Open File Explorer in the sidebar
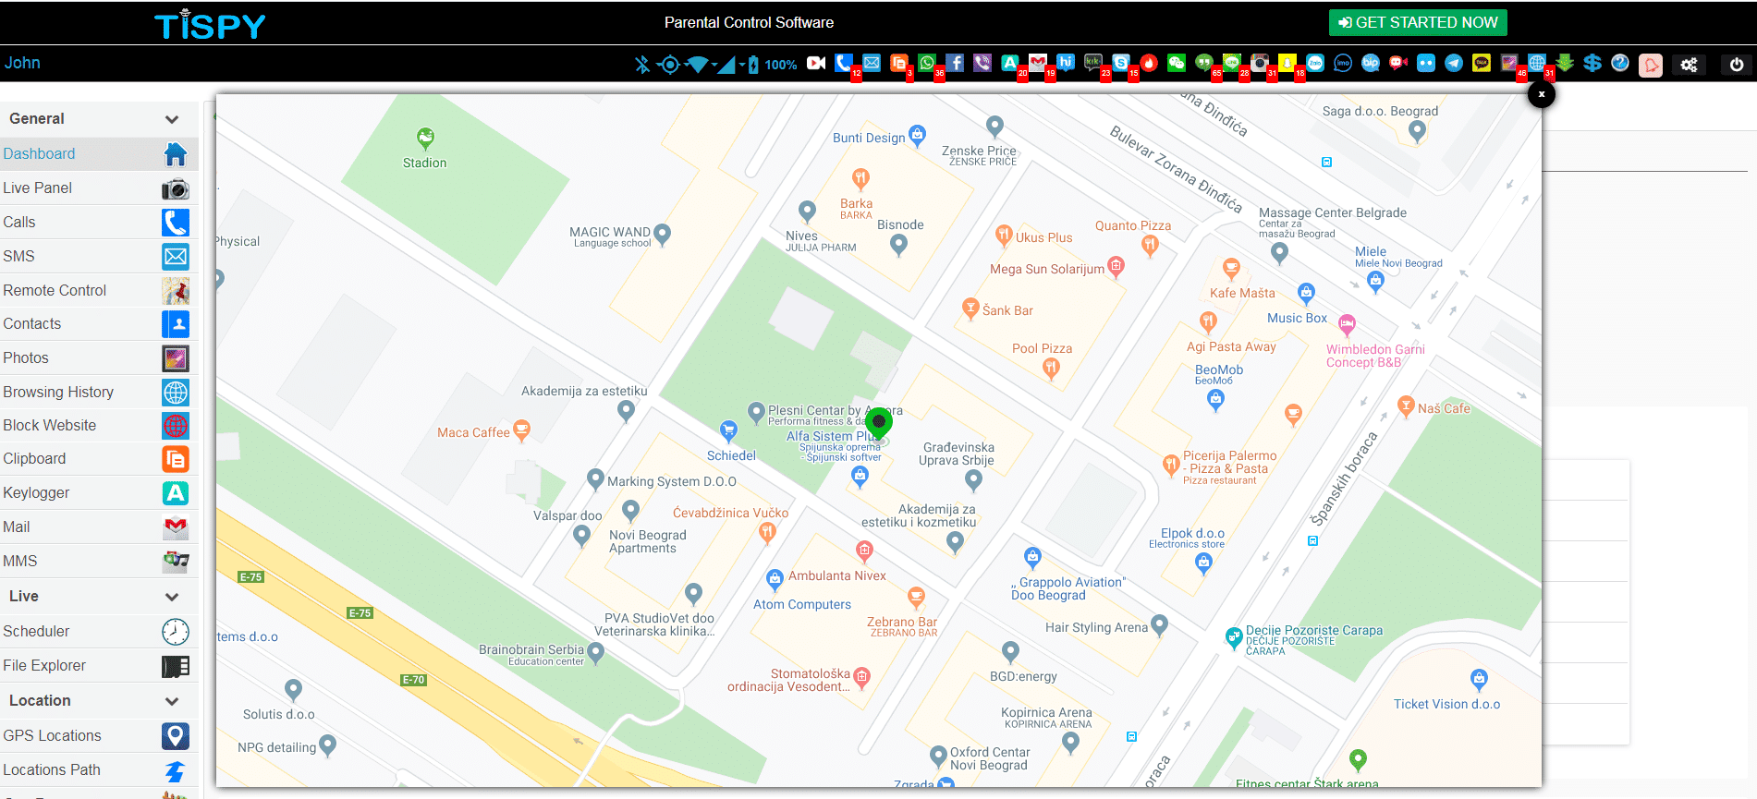 tap(99, 666)
